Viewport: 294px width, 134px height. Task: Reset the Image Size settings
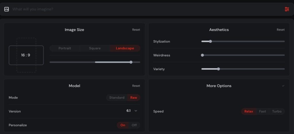[136, 30]
